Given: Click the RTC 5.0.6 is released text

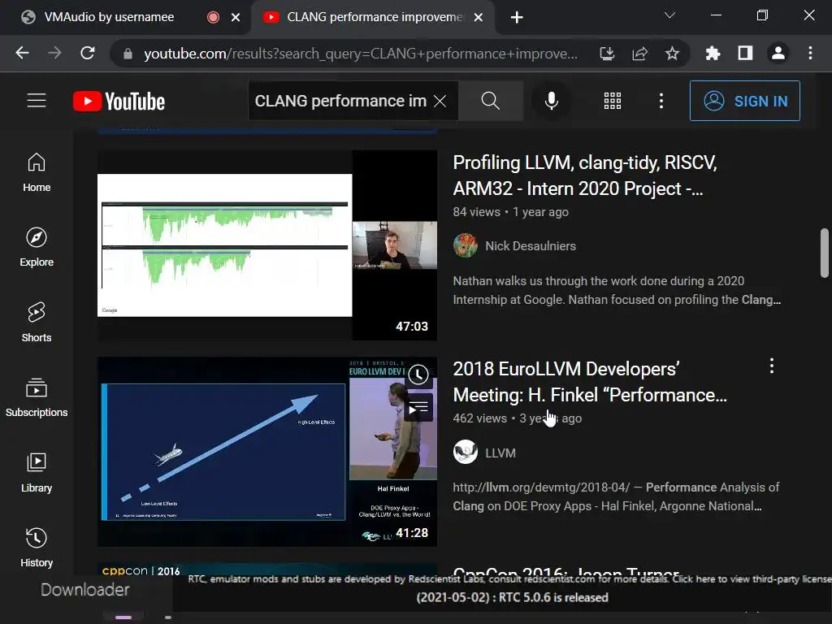Looking at the screenshot, I should [512, 597].
